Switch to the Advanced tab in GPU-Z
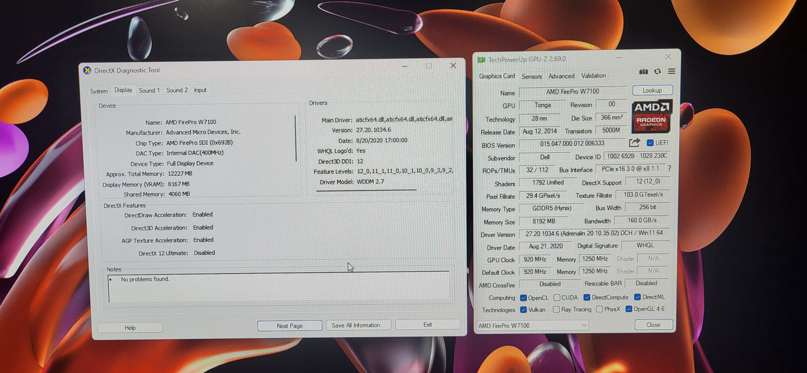807x373 pixels. coord(561,76)
